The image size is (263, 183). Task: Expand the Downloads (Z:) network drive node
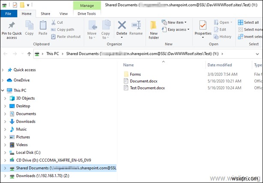point(5,176)
